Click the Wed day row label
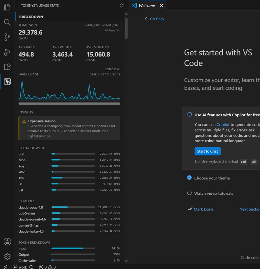This screenshot has width=260, height=269. pos(22,172)
